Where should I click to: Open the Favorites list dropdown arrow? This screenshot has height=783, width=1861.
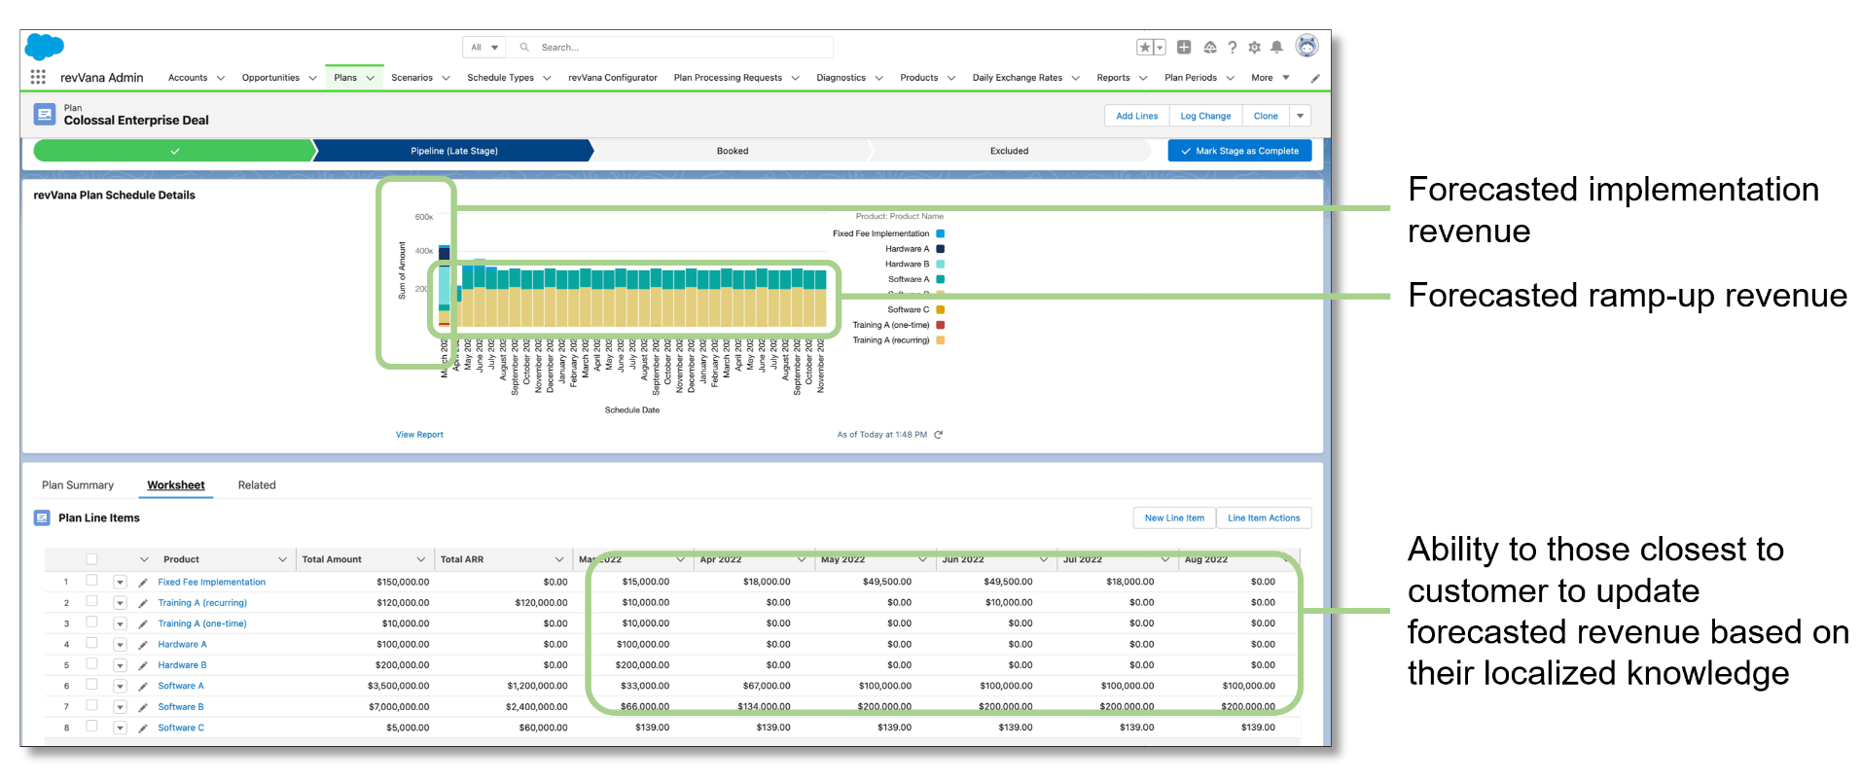[1160, 47]
